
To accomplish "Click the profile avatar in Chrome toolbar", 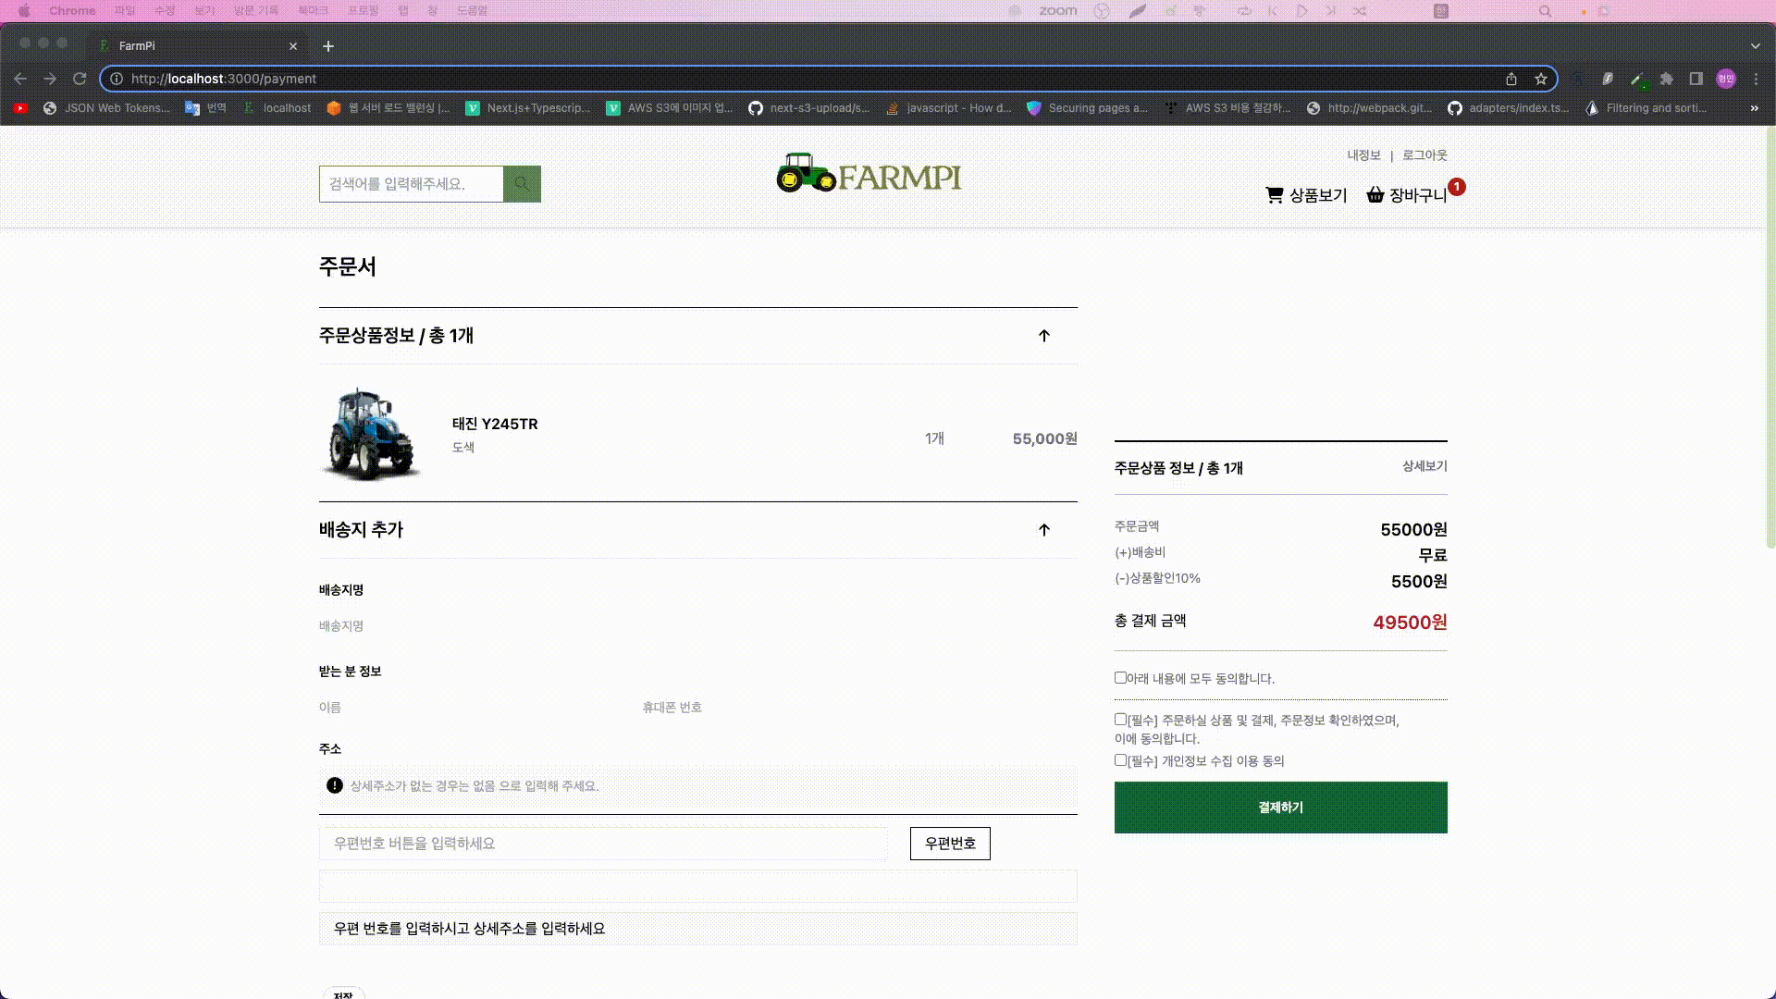I will (x=1726, y=79).
